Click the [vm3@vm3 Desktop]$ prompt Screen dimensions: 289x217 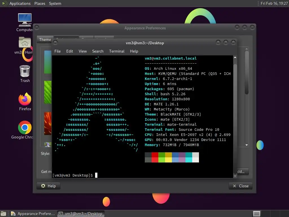pyautogui.click(x=73, y=175)
